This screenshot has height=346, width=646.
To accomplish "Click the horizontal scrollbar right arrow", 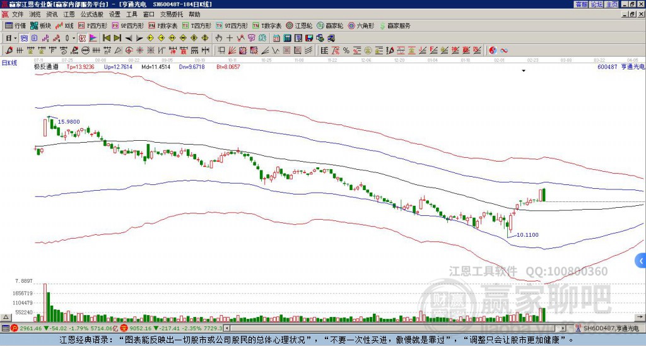I will 563,328.
